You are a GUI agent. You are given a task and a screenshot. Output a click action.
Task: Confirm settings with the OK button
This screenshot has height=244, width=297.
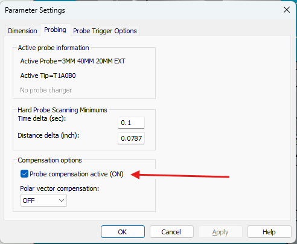(123, 232)
